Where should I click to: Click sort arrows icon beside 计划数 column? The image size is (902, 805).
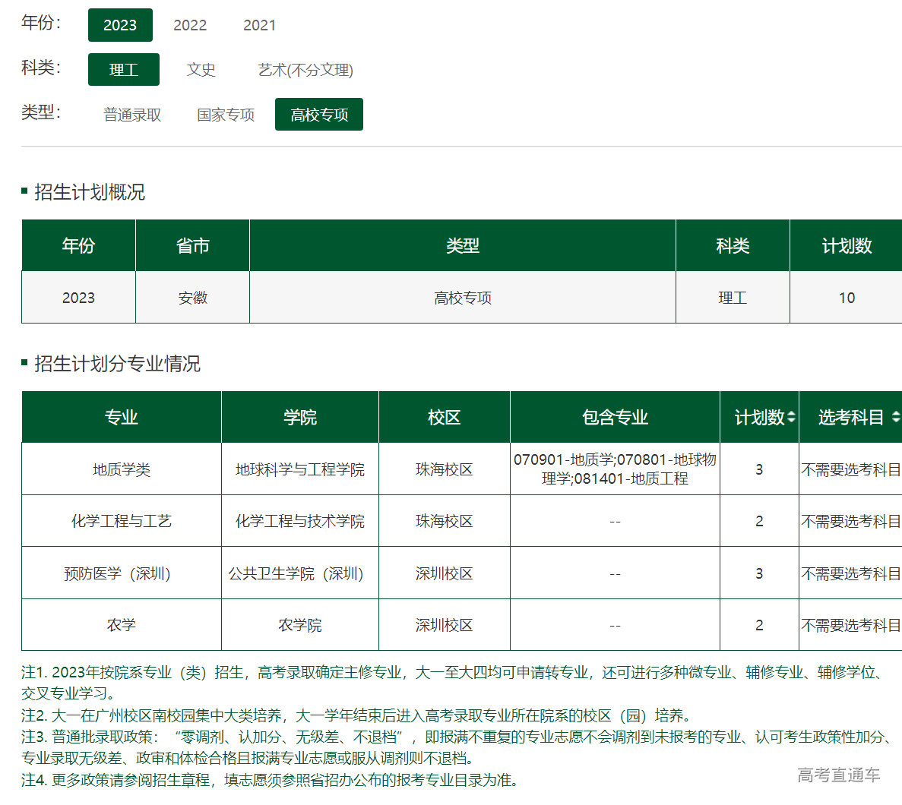[x=791, y=417]
